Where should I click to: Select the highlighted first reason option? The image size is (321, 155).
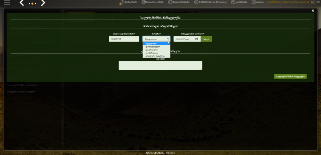[156, 44]
